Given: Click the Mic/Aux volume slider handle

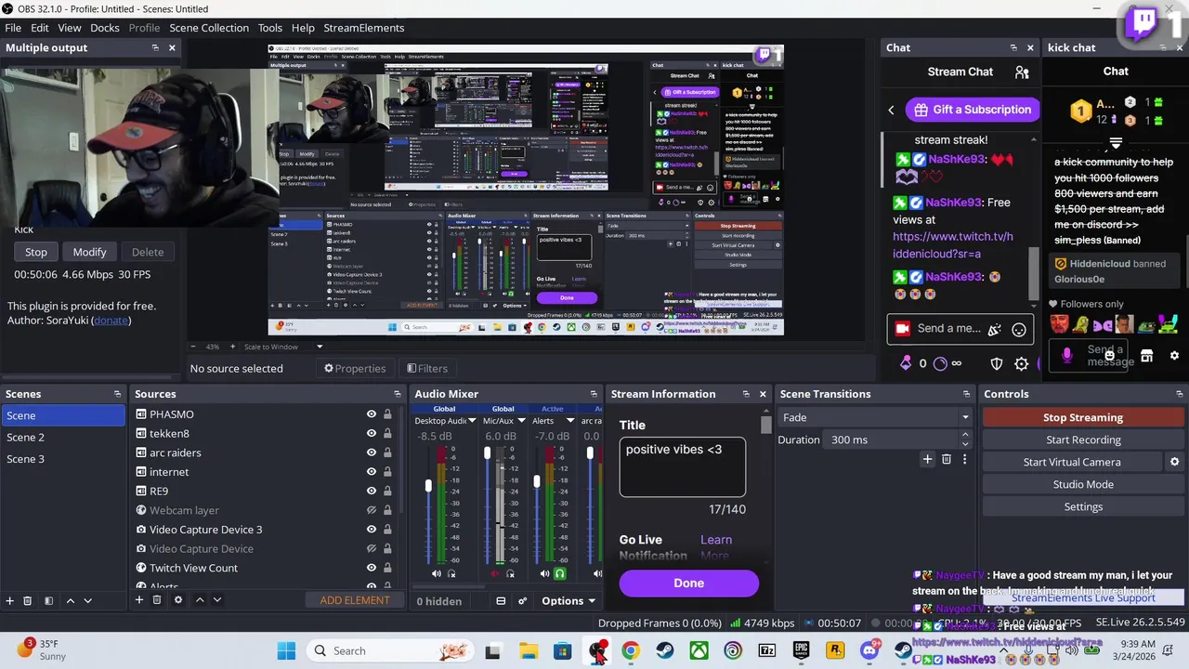Looking at the screenshot, I should tap(487, 453).
